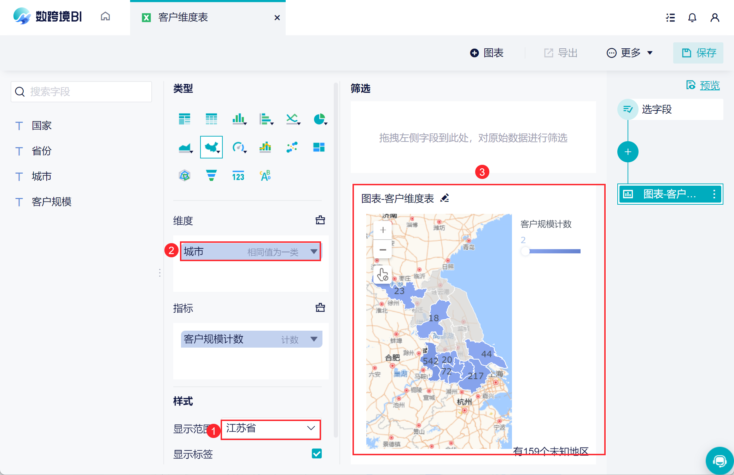Image resolution: width=734 pixels, height=475 pixels.
Task: Open the 预览 link
Action: [709, 85]
